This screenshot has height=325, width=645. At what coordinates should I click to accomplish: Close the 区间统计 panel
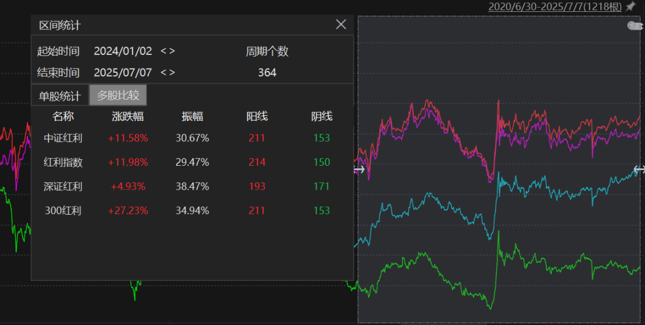click(341, 24)
